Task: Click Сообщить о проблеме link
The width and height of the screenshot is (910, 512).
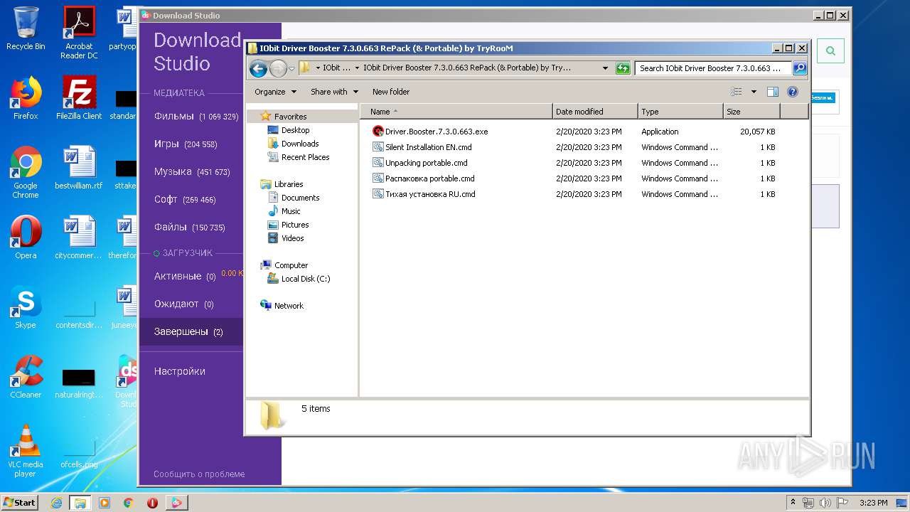Action: coord(199,474)
